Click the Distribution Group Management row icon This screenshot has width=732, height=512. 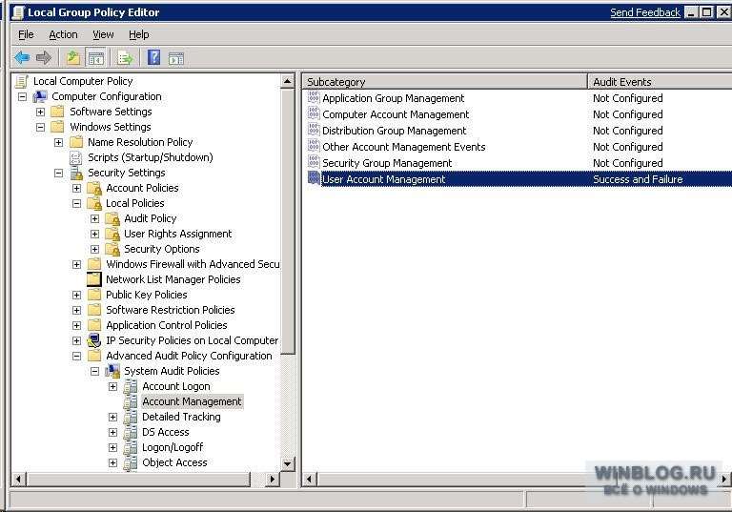pos(314,131)
